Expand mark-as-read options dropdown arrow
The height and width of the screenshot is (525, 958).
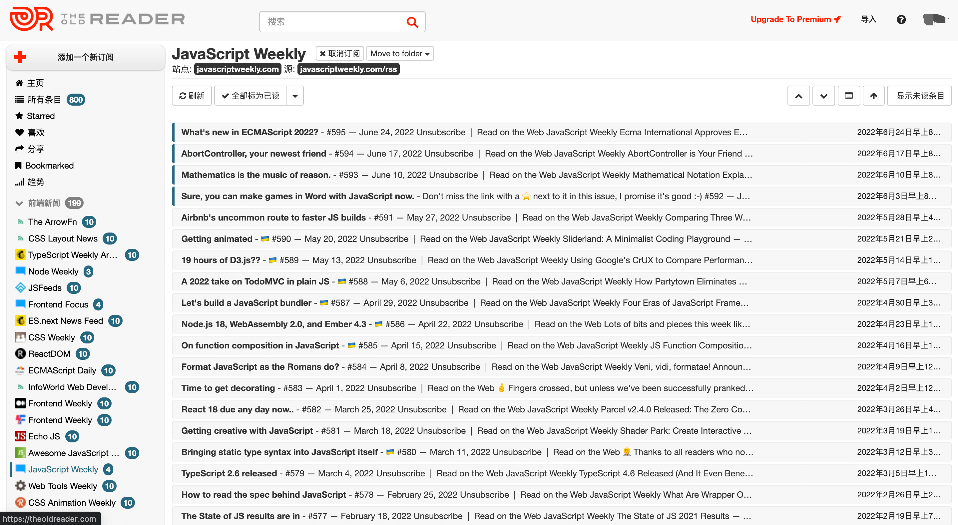pyautogui.click(x=295, y=96)
